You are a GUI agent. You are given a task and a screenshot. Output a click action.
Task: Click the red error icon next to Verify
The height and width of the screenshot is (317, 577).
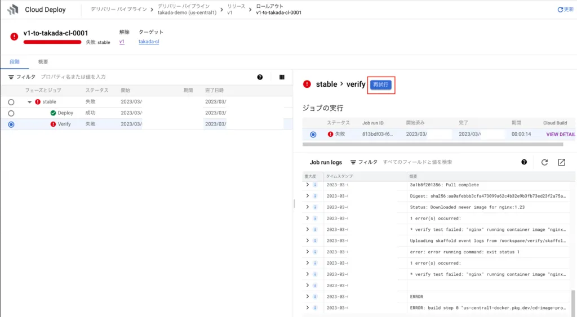coord(53,124)
